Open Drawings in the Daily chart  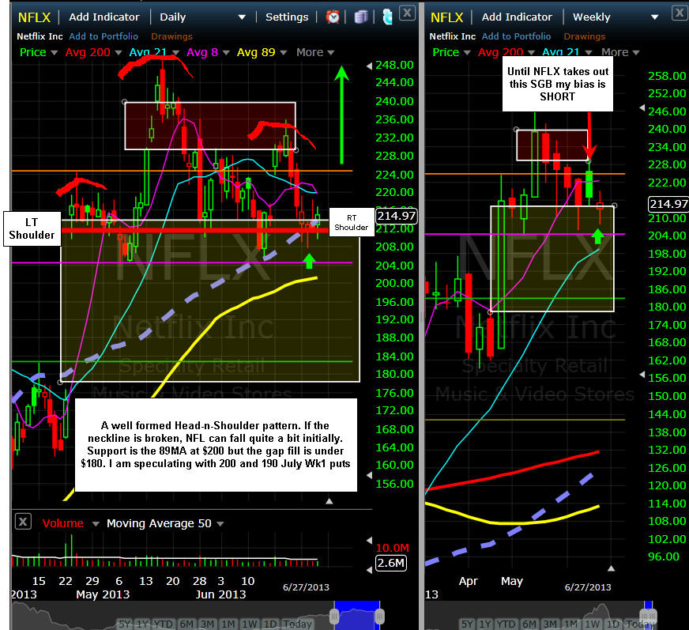(x=171, y=36)
